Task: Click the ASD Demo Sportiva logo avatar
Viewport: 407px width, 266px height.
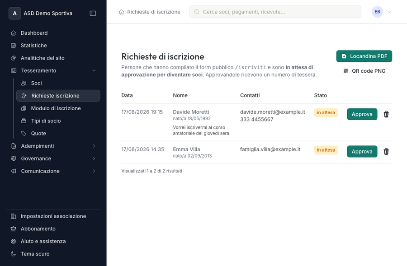Action: [15, 13]
